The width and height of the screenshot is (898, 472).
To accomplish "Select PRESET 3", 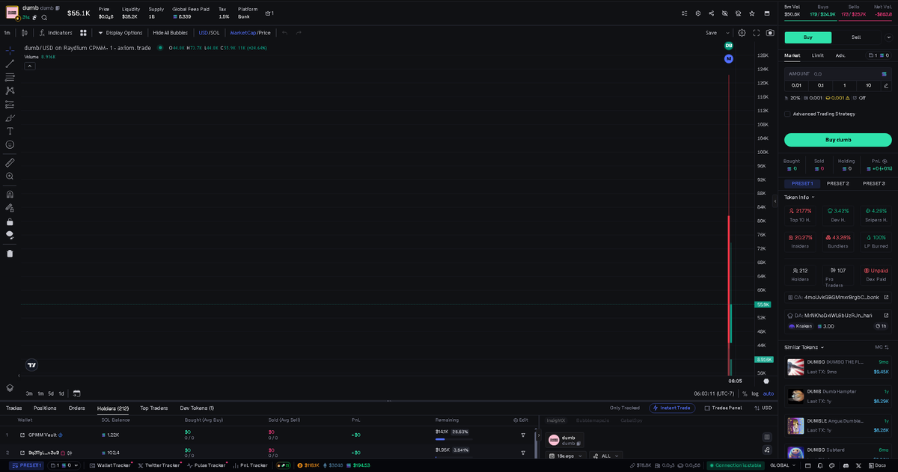I will tap(873, 183).
